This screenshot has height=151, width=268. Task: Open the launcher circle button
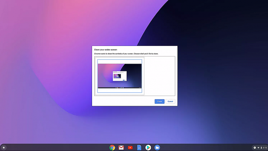pyautogui.click(x=4, y=148)
